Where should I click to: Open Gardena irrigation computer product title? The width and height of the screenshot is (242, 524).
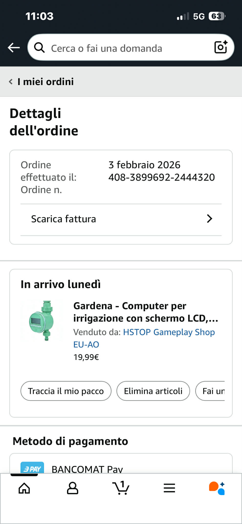click(145, 312)
